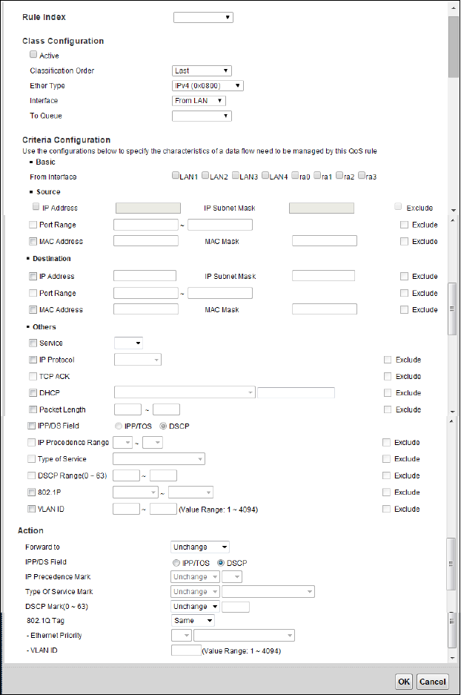Enable the DHCP checkbox
The height and width of the screenshot is (695, 461).
pyautogui.click(x=33, y=392)
